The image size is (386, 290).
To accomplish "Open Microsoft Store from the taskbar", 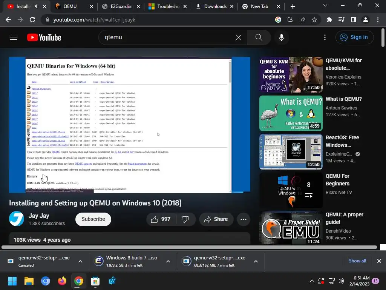I will pos(95,281).
